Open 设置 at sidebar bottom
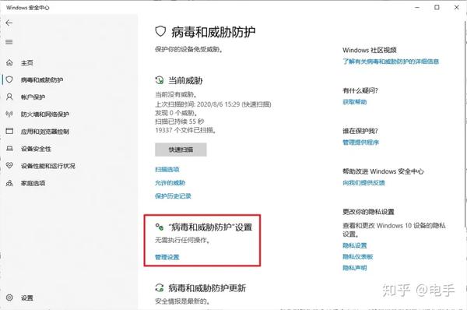Image resolution: width=467 pixels, height=310 pixels. (x=26, y=298)
